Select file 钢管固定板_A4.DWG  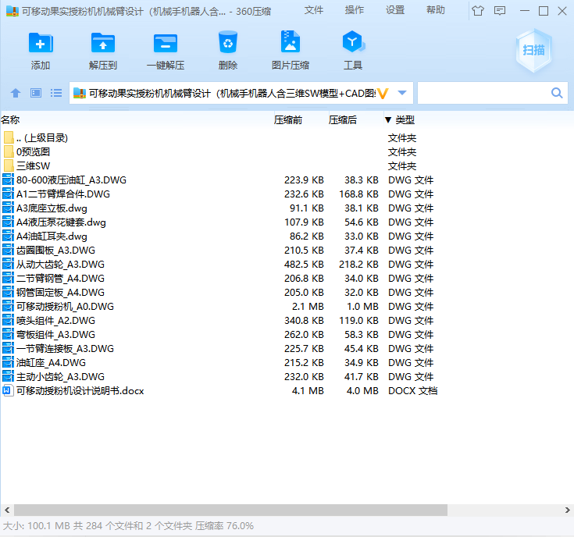pos(60,292)
